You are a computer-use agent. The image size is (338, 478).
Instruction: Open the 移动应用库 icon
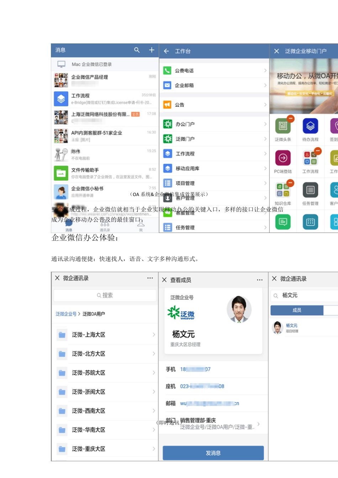tap(168, 168)
